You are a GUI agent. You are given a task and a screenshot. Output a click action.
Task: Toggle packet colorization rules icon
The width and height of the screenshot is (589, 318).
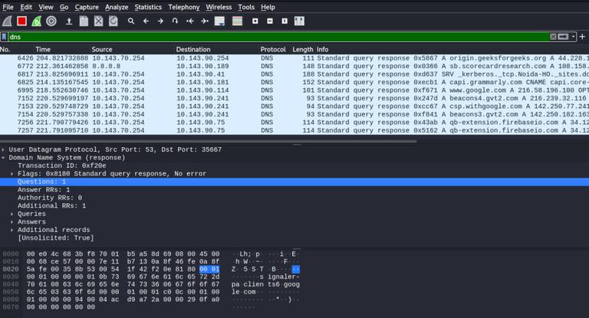[x=238, y=21]
